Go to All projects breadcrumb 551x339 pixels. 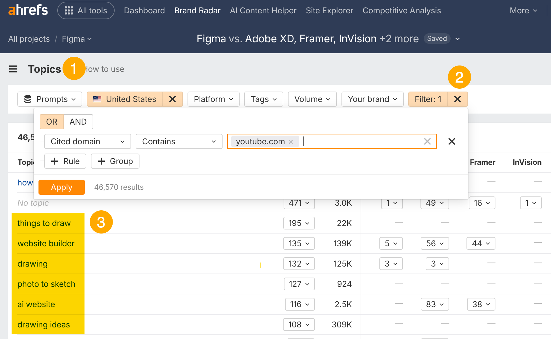[29, 39]
